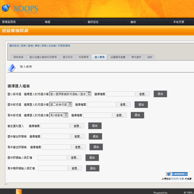Switch to the 模組首頁 tab
Viewport: 194px width, 194px height.
18,57
